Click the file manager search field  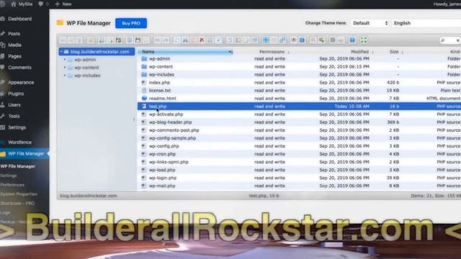point(449,40)
